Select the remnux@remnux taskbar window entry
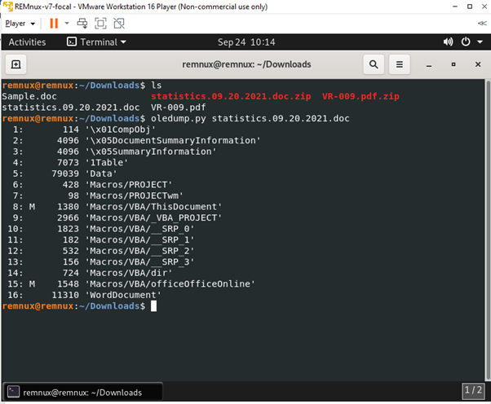Screen dimensions: 491x404 [82, 392]
